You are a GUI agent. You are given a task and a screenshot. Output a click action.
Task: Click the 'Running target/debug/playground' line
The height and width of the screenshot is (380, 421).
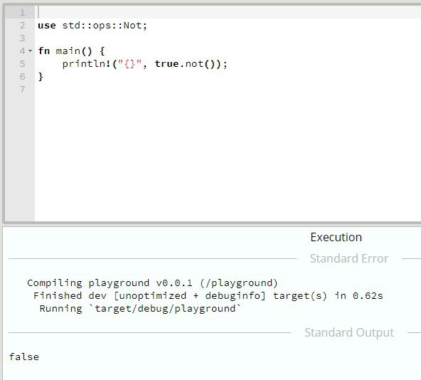coord(140,309)
